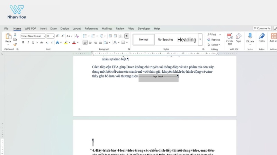Click the Page Break marker in document
This screenshot has height=155, width=277.
[158, 76]
